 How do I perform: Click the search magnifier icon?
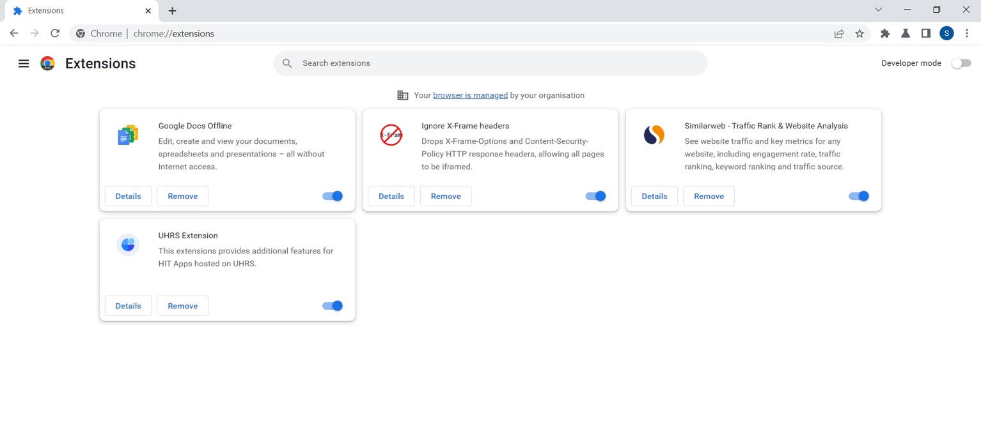[x=287, y=63]
